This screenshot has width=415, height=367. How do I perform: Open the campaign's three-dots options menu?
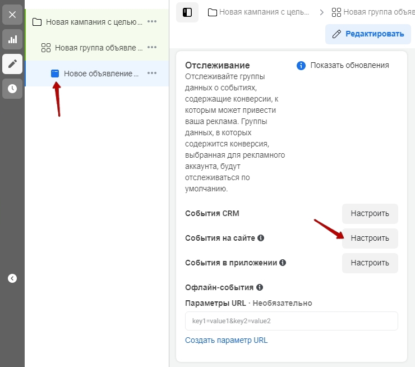click(152, 22)
